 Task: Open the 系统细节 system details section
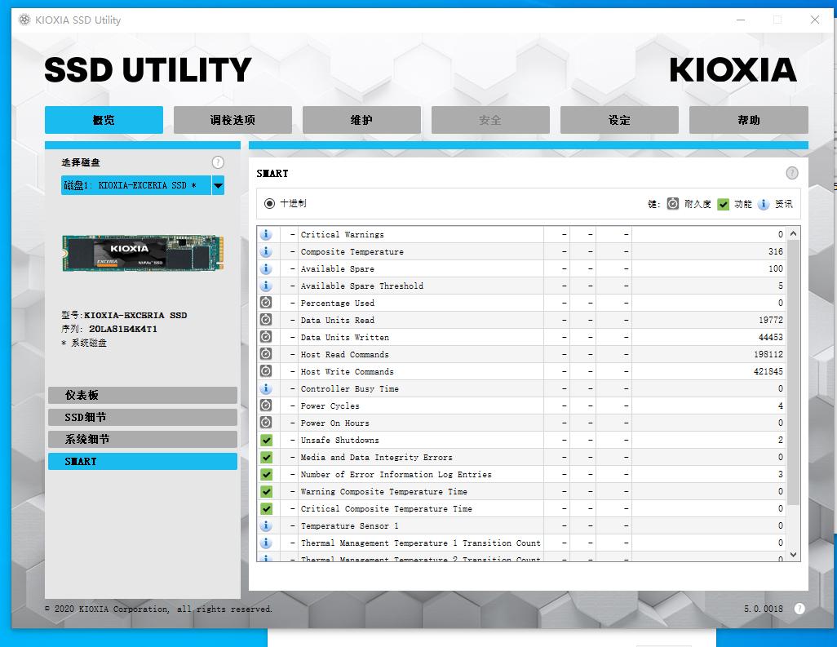[143, 439]
